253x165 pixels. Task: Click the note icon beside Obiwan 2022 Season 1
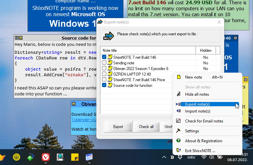click(x=110, y=68)
